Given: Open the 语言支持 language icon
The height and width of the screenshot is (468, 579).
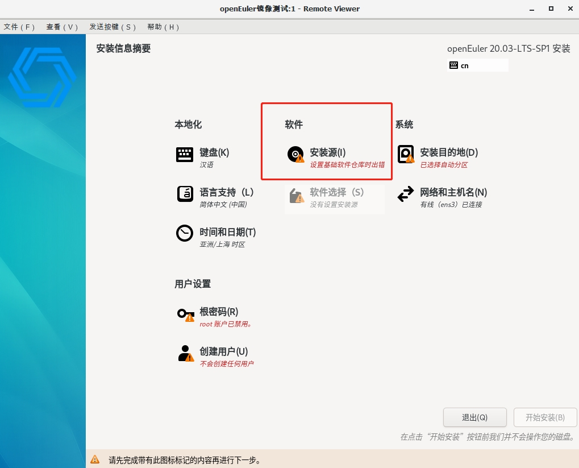Looking at the screenshot, I should tap(185, 194).
